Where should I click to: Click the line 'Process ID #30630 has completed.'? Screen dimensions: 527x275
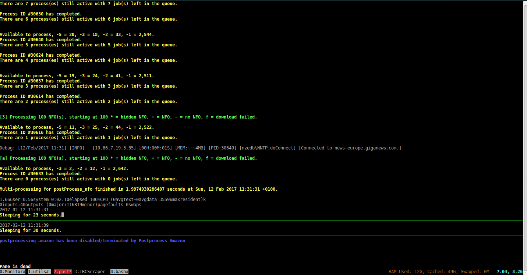coord(41,14)
